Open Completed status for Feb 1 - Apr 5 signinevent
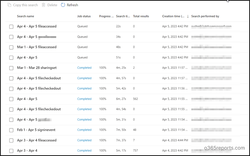This screenshot has height=156, width=250. [85, 130]
